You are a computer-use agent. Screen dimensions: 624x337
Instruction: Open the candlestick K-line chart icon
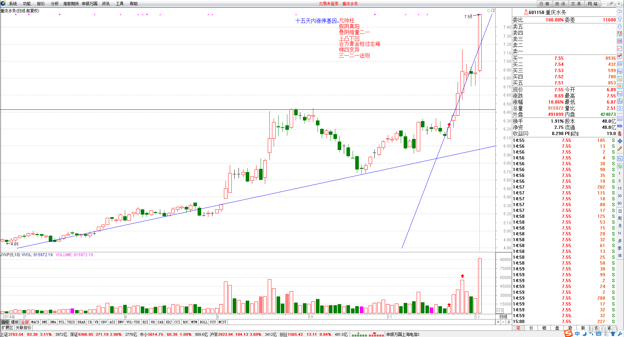point(620,56)
